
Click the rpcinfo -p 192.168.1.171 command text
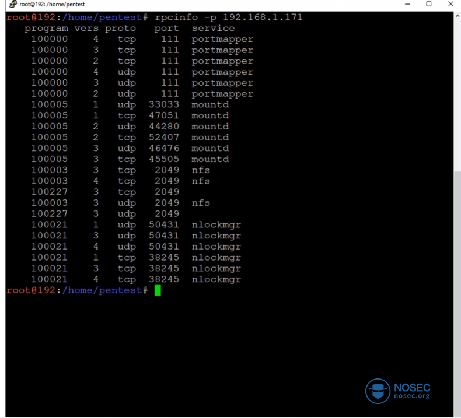coord(229,17)
